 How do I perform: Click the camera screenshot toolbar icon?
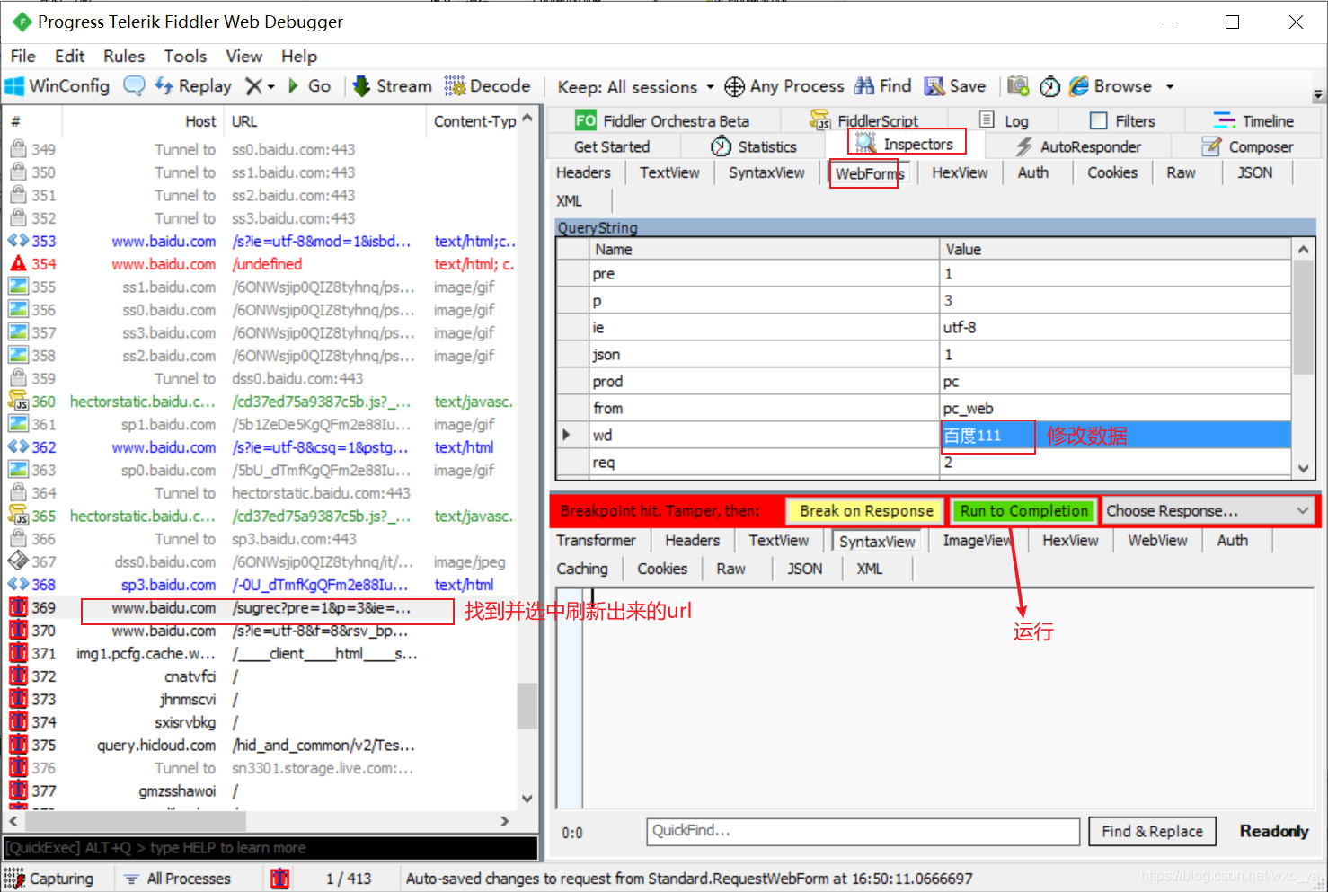1018,86
